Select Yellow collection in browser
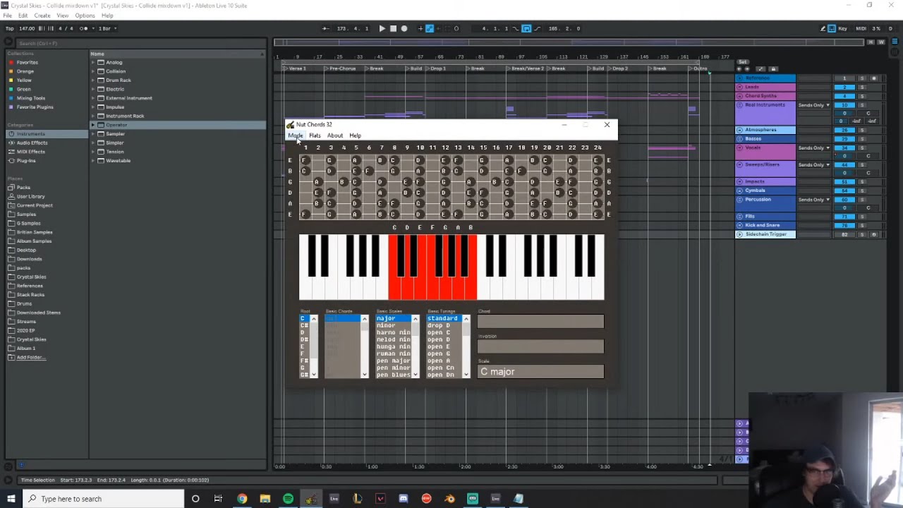 (24, 80)
